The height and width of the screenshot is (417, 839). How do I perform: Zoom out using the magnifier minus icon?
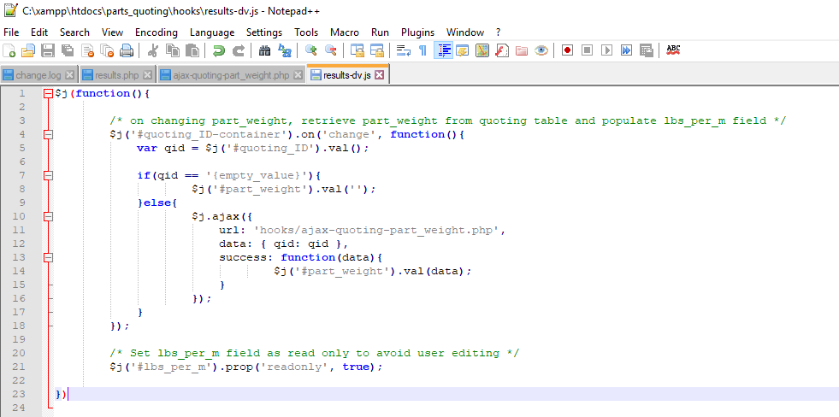(331, 50)
